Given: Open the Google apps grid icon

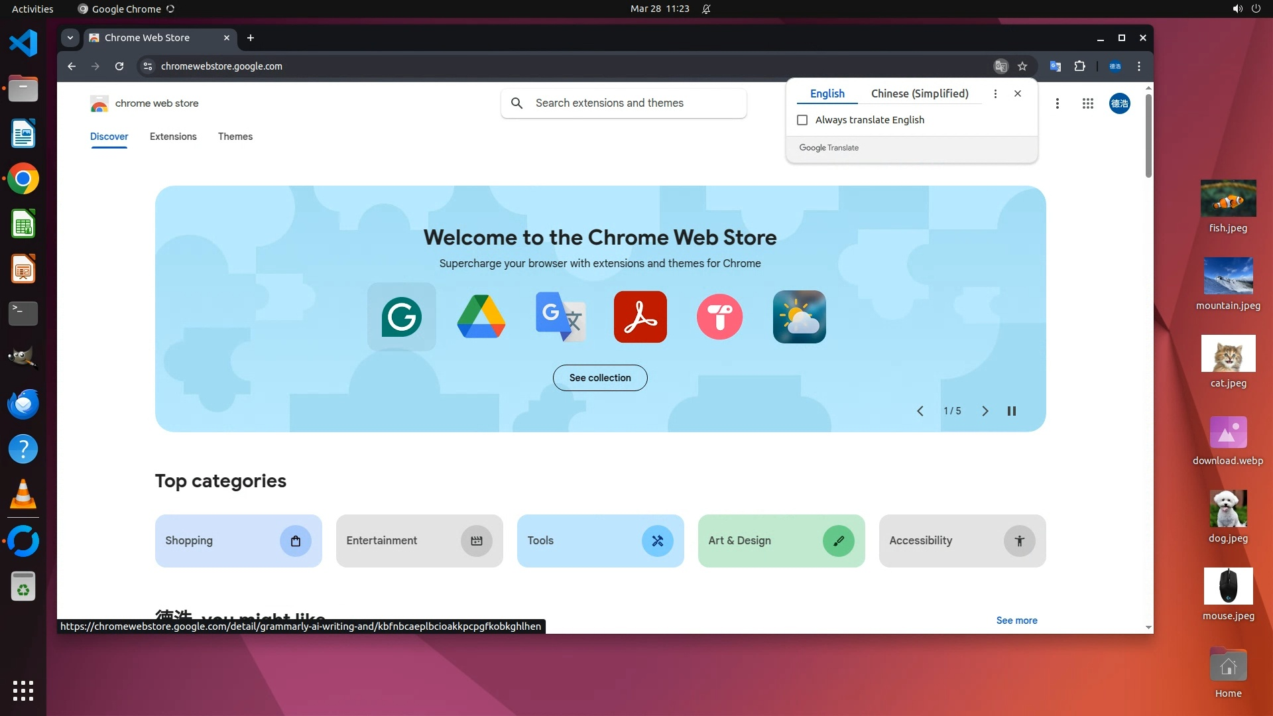Looking at the screenshot, I should point(1087,103).
